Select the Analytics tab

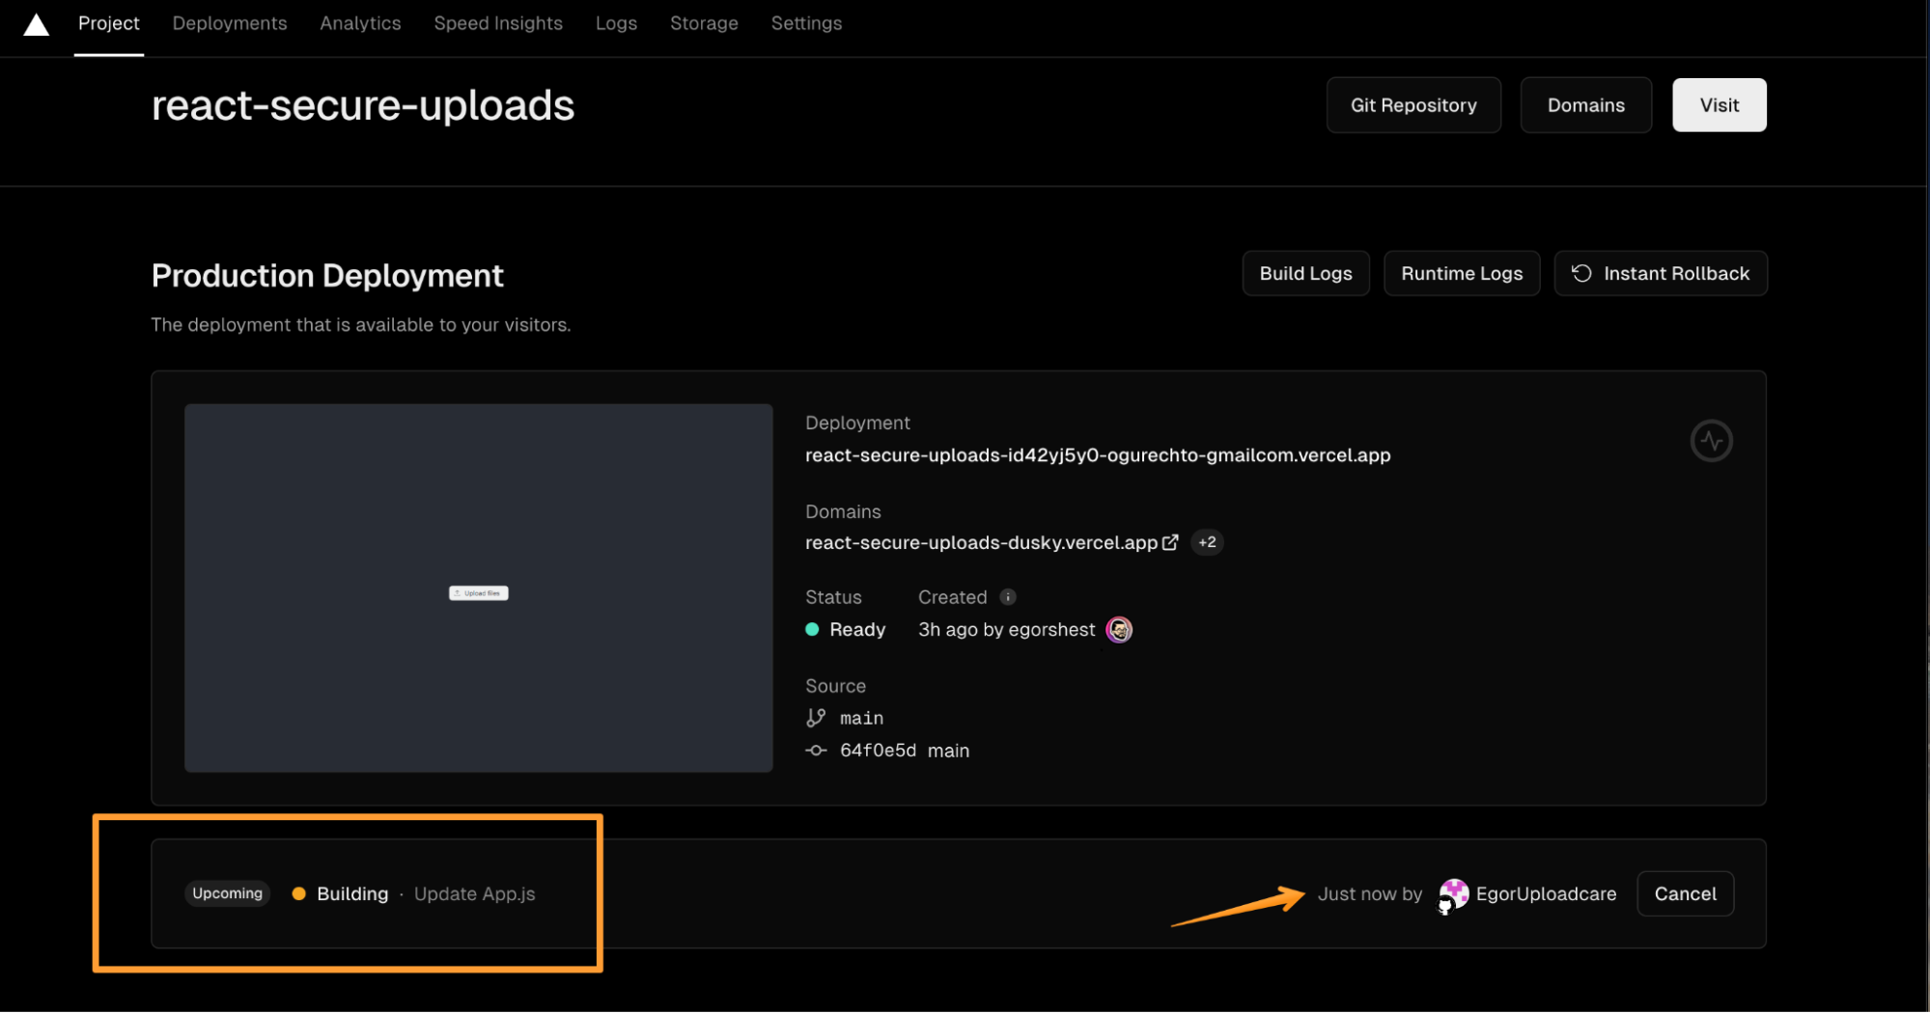[360, 23]
